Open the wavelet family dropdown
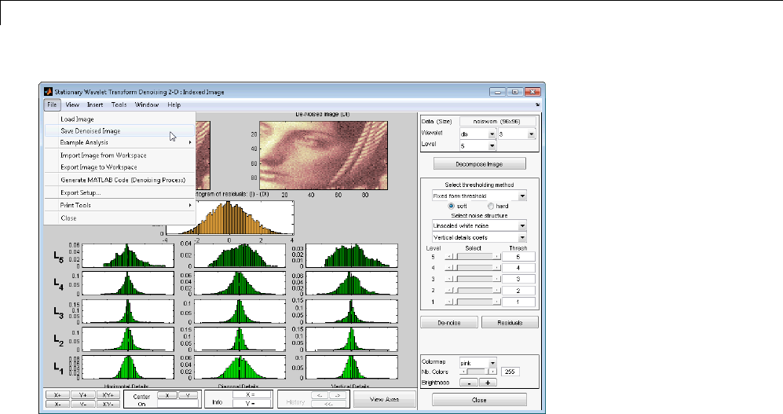 click(x=477, y=134)
